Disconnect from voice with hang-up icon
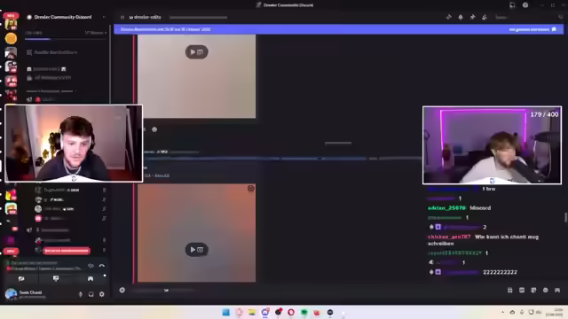 tap(102, 266)
